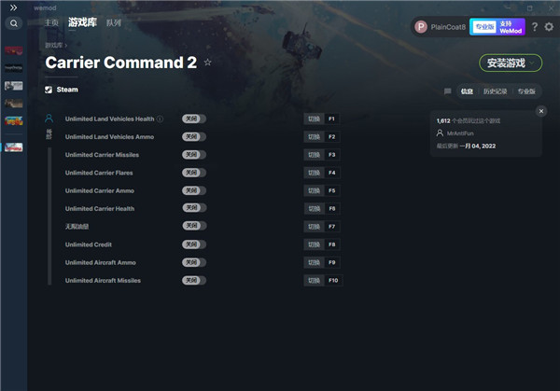Close the info panel with X button
The height and width of the screenshot is (391, 560).
click(541, 111)
